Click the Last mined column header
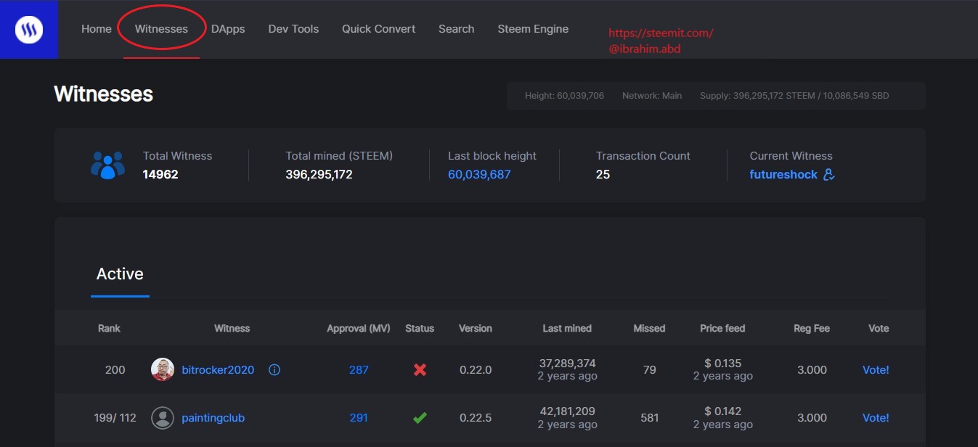Viewport: 978px width, 447px height. pyautogui.click(x=567, y=329)
